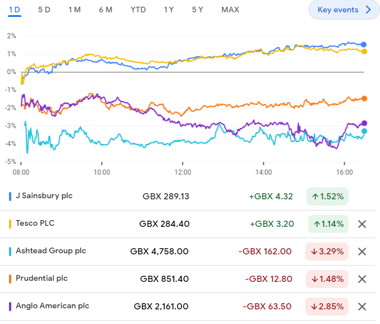Click the 1.48% down change badge
The image size is (380, 324).
click(327, 280)
